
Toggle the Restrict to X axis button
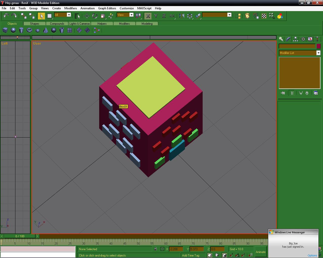tap(148, 16)
